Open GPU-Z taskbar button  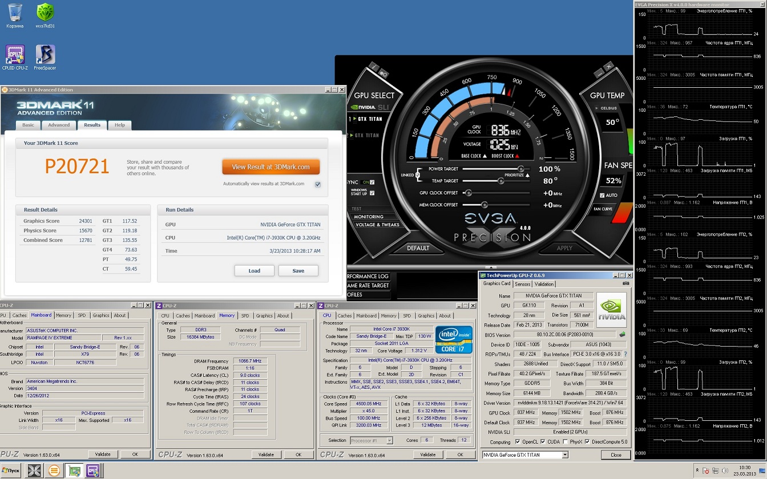pos(73,471)
